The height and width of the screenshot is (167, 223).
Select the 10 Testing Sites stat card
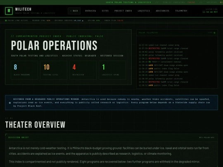tap(54, 70)
